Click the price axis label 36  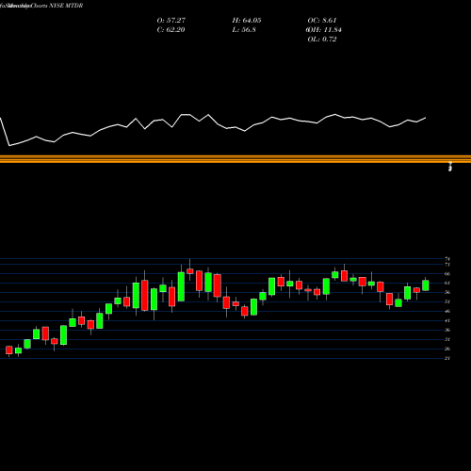pos(447,330)
